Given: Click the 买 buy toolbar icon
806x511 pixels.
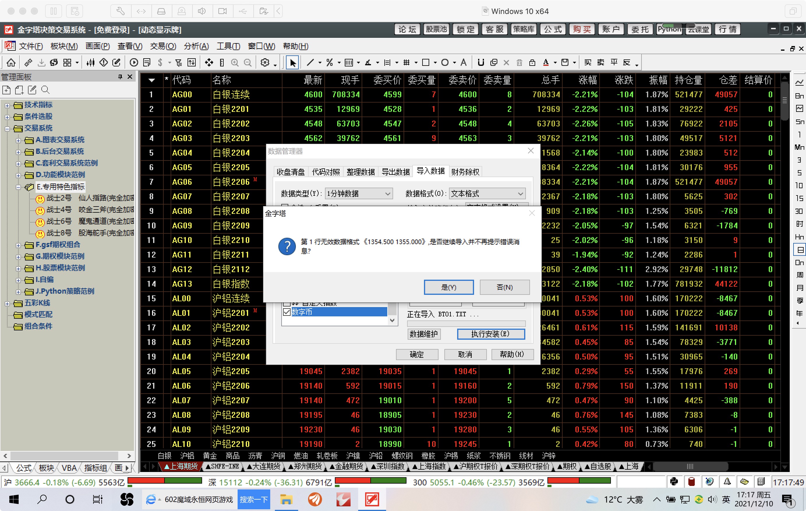Looking at the screenshot, I should point(588,63).
